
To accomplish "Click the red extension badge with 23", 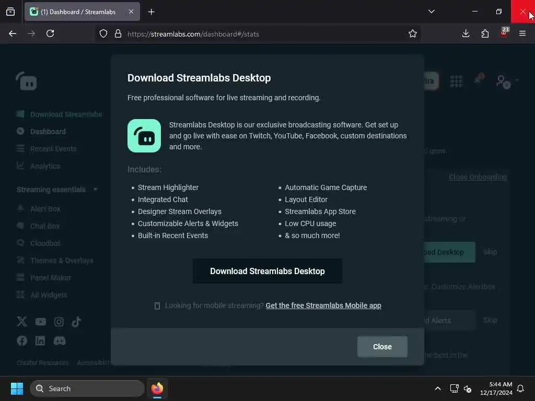I will click(504, 32).
